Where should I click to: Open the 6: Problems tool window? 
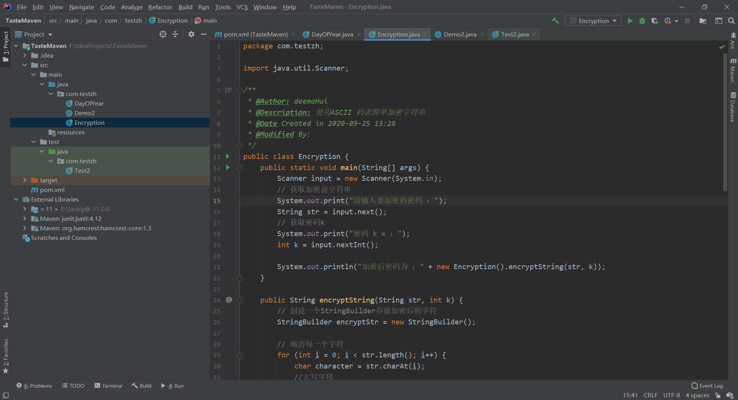34,385
